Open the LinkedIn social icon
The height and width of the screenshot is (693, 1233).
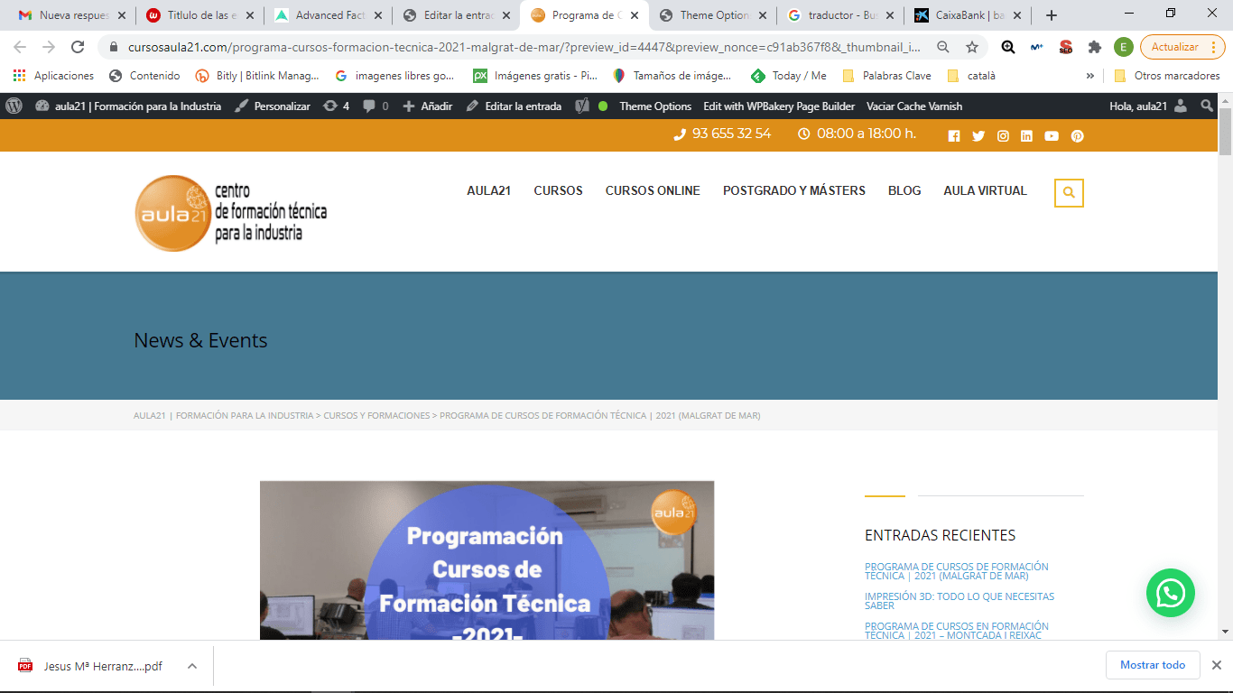coord(1026,136)
